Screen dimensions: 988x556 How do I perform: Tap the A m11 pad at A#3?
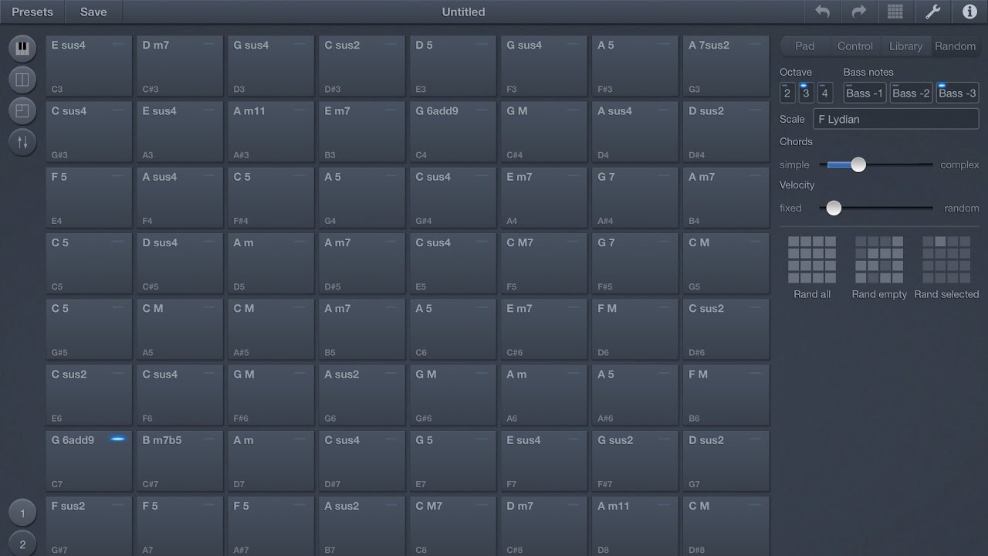click(271, 132)
